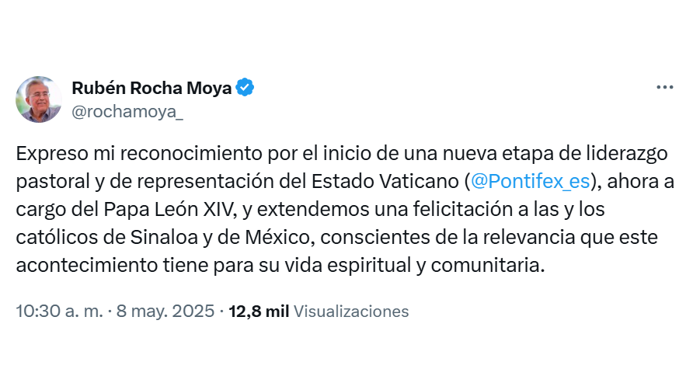Click the blue verified badge
This screenshot has width=693, height=390.
245,88
